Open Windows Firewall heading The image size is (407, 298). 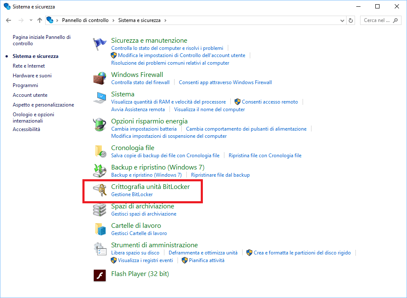(137, 75)
